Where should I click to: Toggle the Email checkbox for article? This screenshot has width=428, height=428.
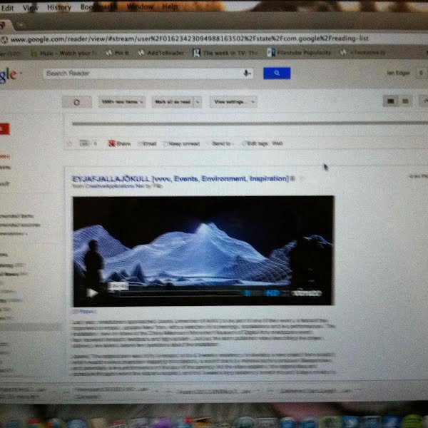[141, 143]
